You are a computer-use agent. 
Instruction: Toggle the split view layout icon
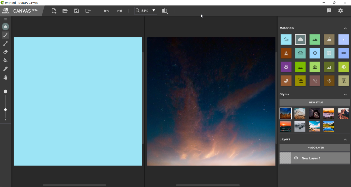coord(165,11)
